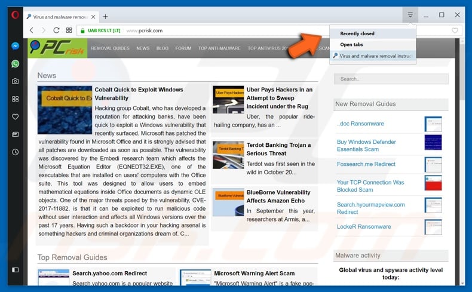472x292 pixels.
Task: Open Terdot Banking Trojan article headline
Action: pyautogui.click(x=278, y=149)
